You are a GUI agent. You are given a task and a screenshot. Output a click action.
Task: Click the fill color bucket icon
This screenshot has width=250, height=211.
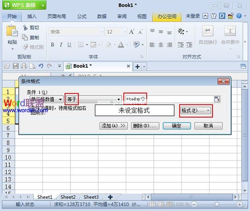109,44
